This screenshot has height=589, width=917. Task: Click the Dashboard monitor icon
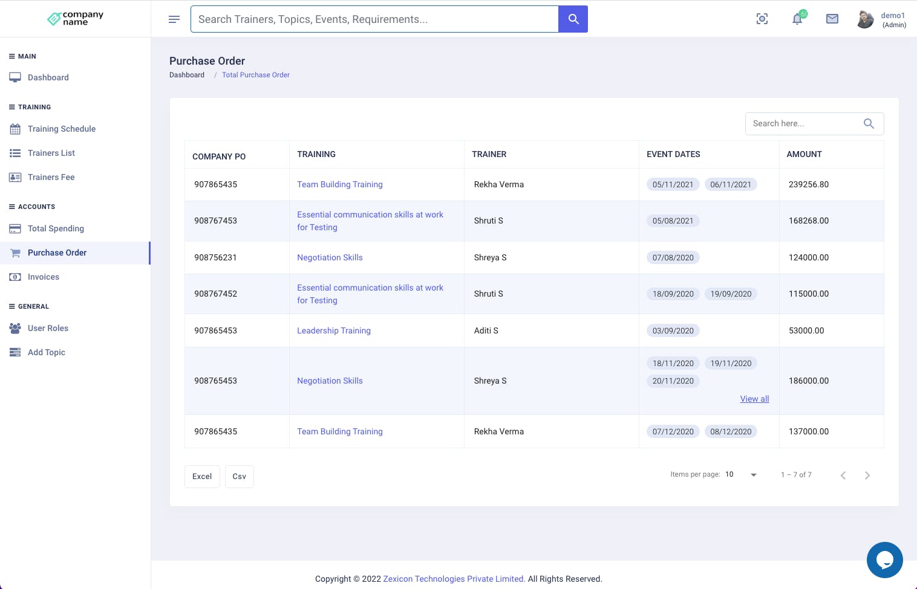pos(15,77)
